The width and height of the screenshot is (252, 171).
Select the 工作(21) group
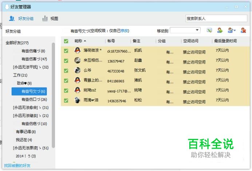tap(20, 75)
